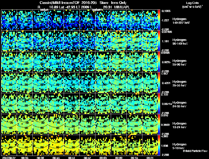
Task: Click the color bar for the 55-90 keV row
Action: click(159, 62)
